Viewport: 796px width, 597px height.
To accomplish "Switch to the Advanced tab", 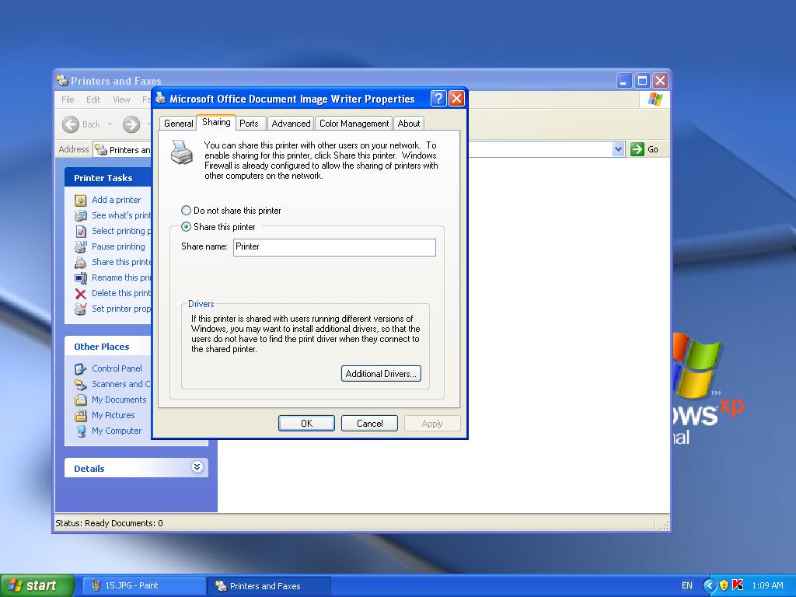I will tap(291, 124).
